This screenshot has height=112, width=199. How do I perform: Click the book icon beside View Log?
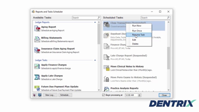pos(35,95)
